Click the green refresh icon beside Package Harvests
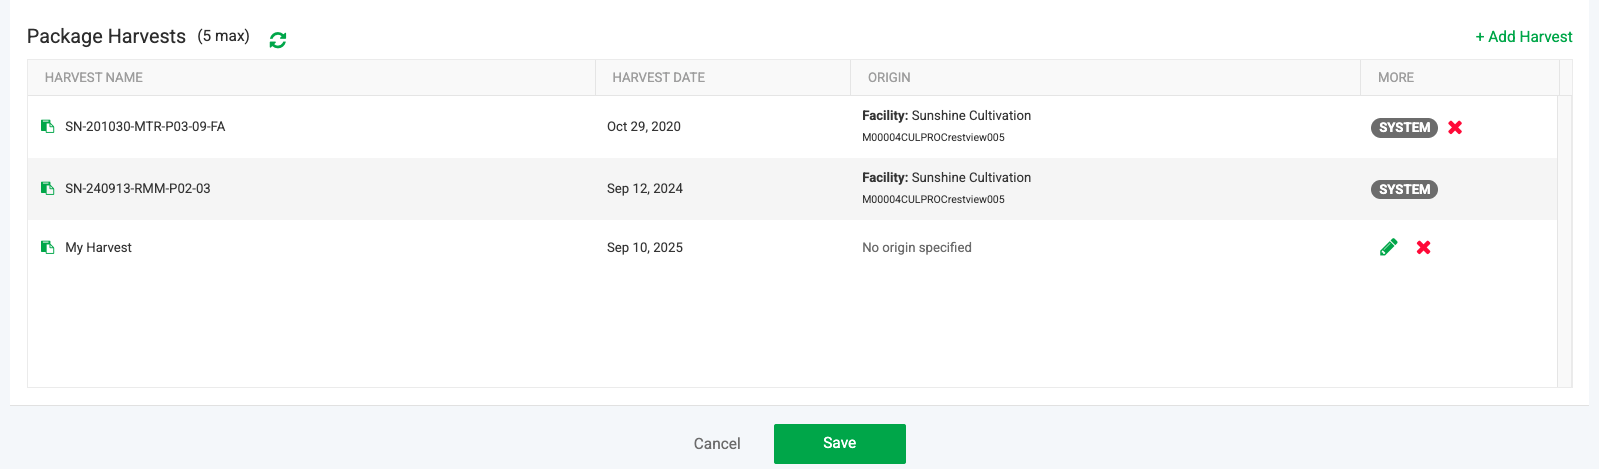This screenshot has height=469, width=1599. click(x=278, y=40)
